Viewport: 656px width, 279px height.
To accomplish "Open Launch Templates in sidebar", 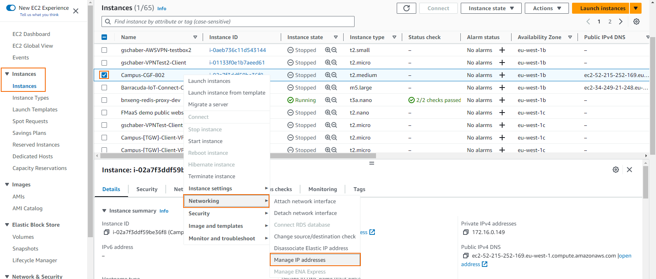I will pyautogui.click(x=35, y=109).
